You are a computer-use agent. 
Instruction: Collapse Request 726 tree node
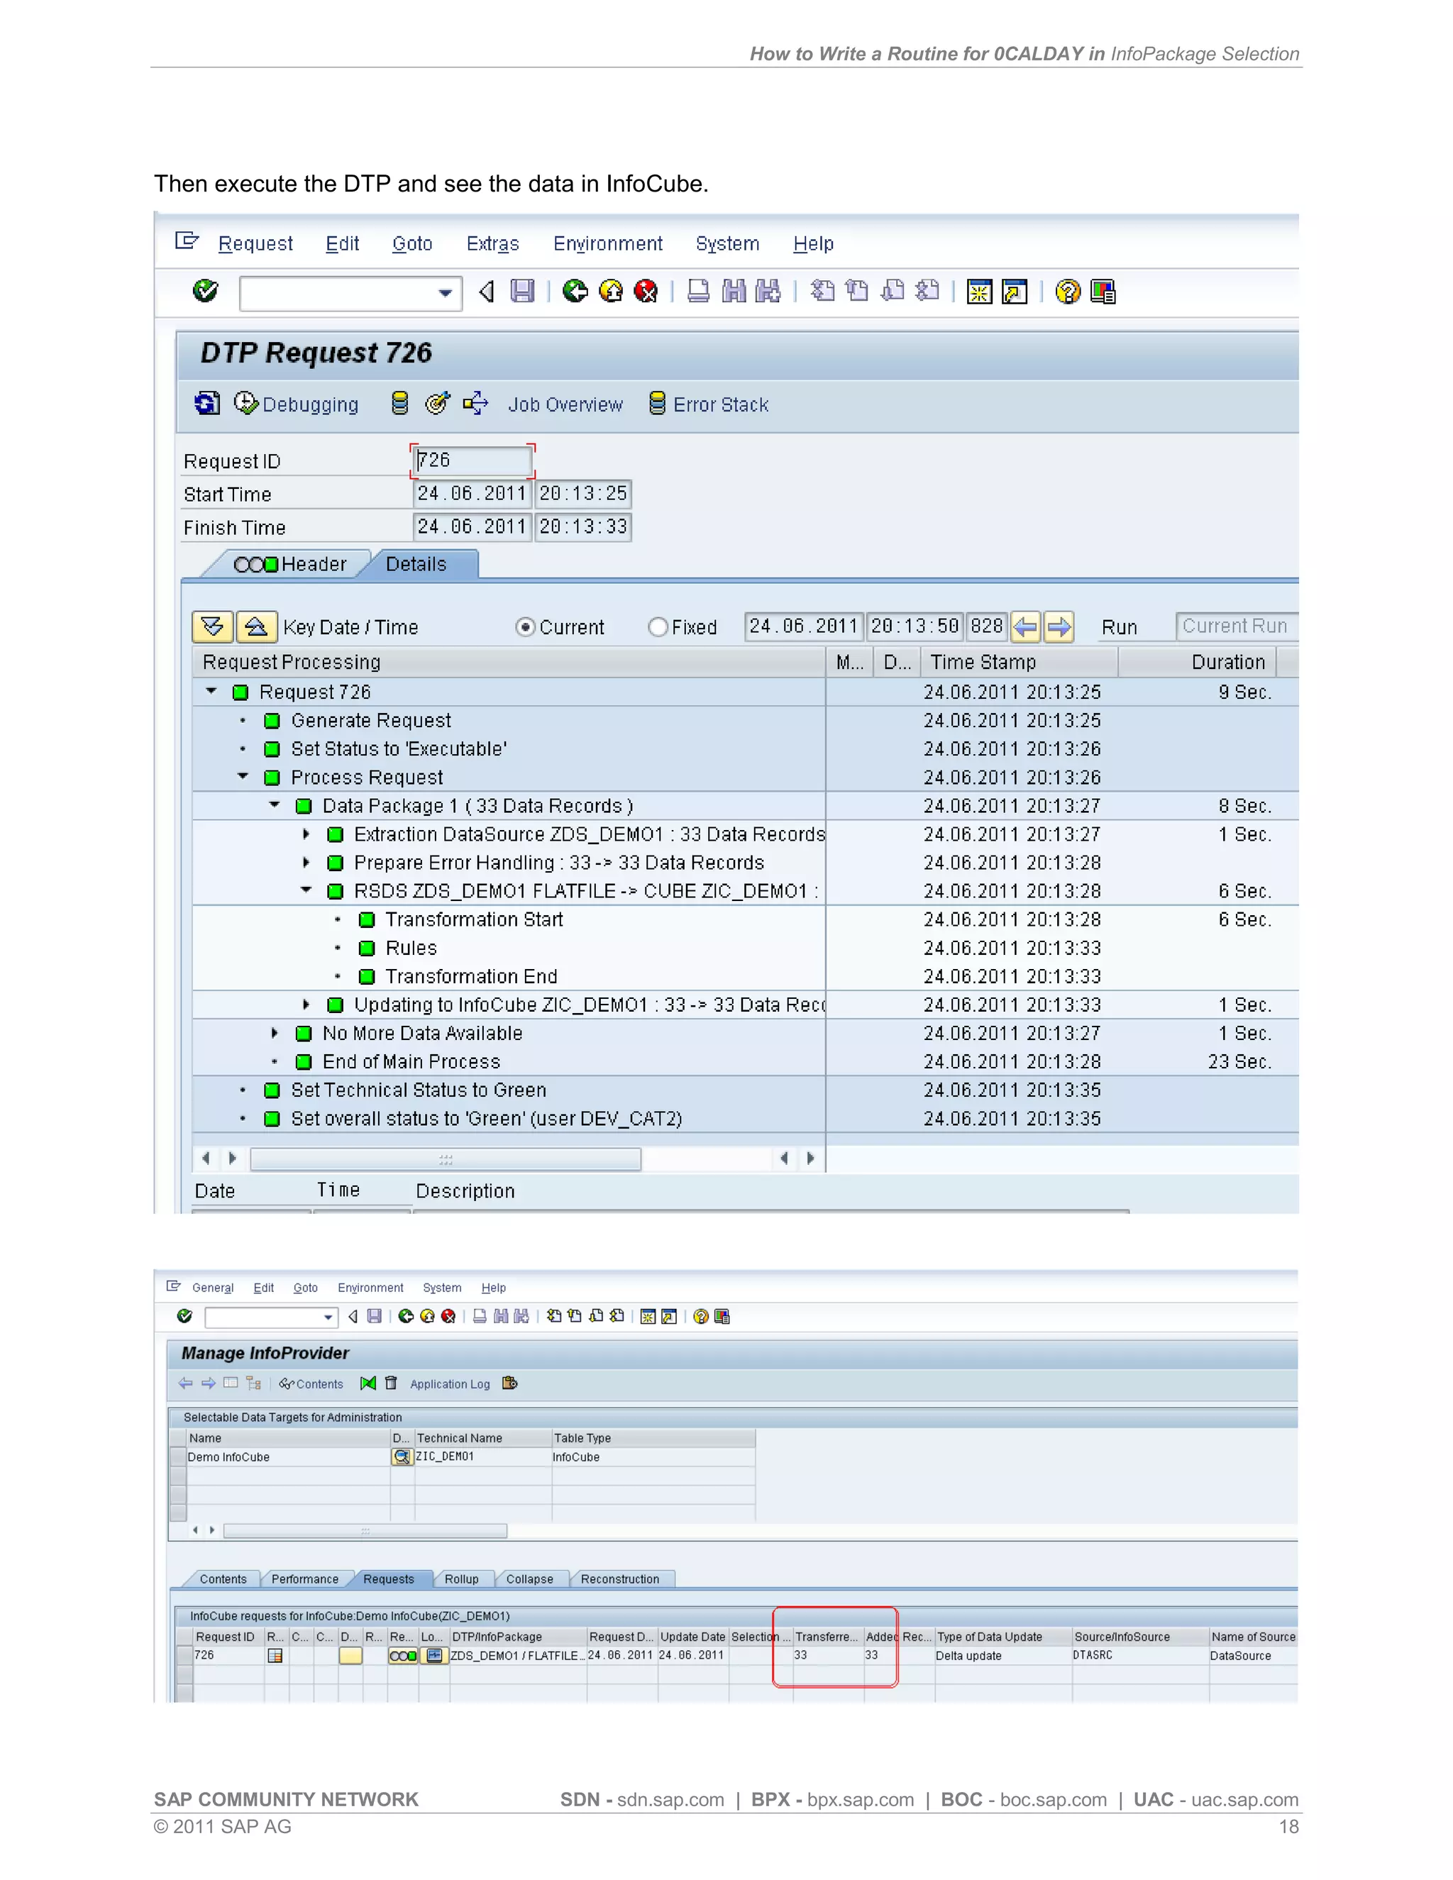point(211,691)
